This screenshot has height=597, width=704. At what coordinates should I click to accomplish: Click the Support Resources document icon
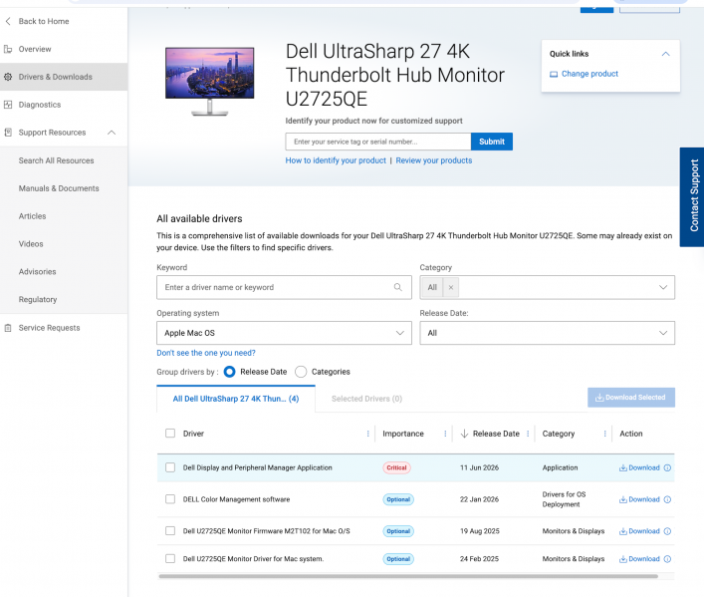8,133
